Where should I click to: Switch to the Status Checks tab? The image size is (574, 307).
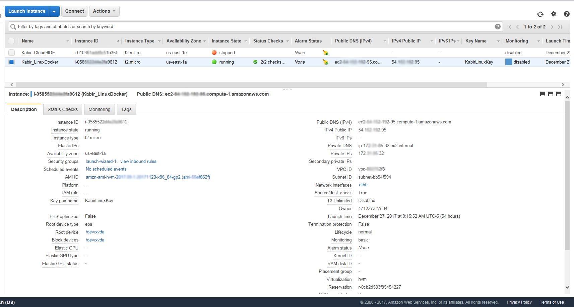(x=63, y=109)
